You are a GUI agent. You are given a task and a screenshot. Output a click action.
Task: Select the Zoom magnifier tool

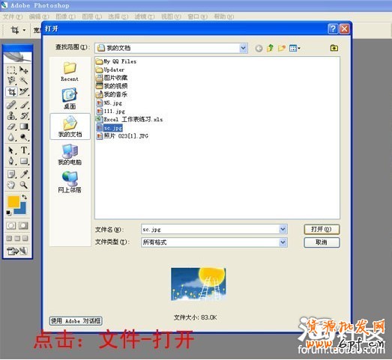point(24,185)
